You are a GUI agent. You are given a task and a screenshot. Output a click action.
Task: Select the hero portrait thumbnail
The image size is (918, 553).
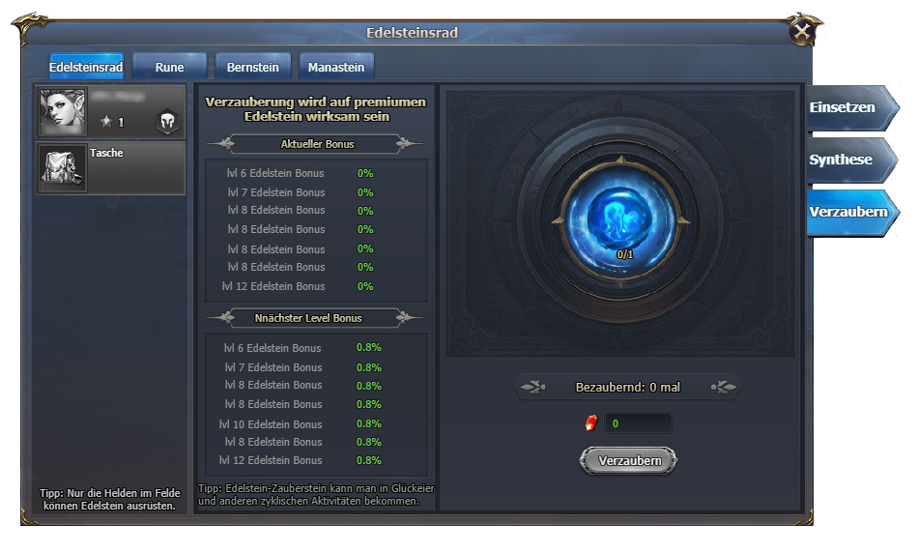(x=63, y=112)
